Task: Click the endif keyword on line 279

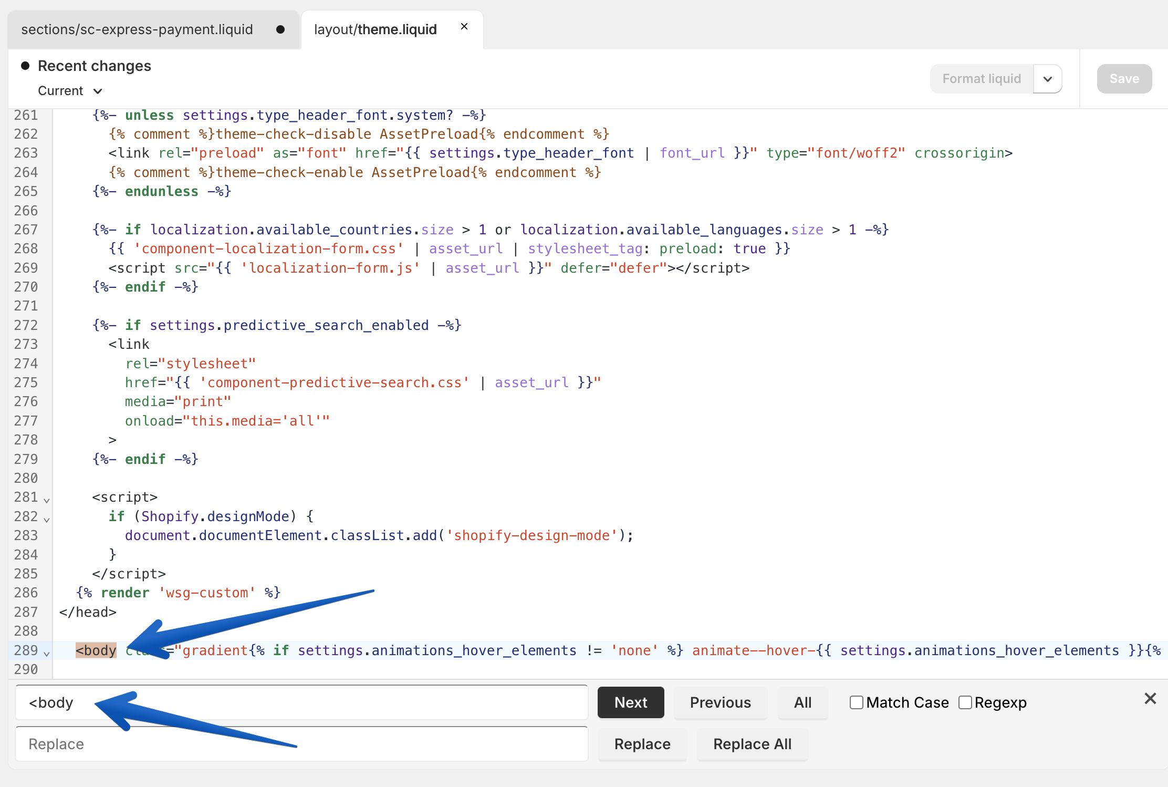Action: coord(145,459)
